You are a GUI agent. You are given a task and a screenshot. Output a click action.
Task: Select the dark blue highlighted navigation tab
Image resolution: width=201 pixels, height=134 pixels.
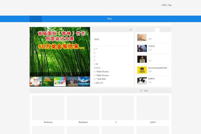click(x=36, y=19)
